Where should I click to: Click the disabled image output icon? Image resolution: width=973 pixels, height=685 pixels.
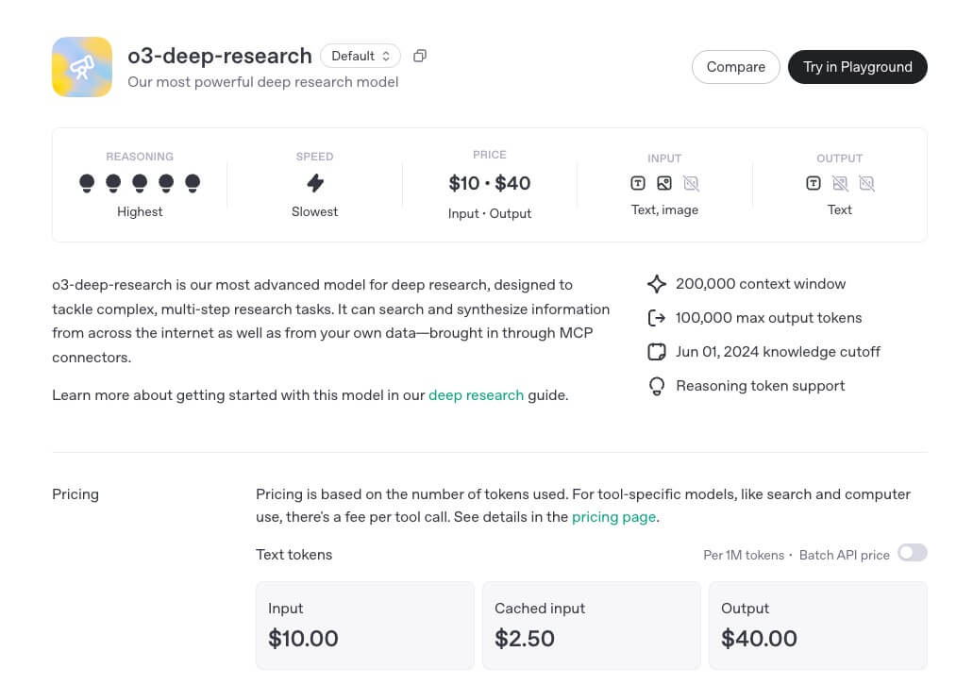pos(840,183)
